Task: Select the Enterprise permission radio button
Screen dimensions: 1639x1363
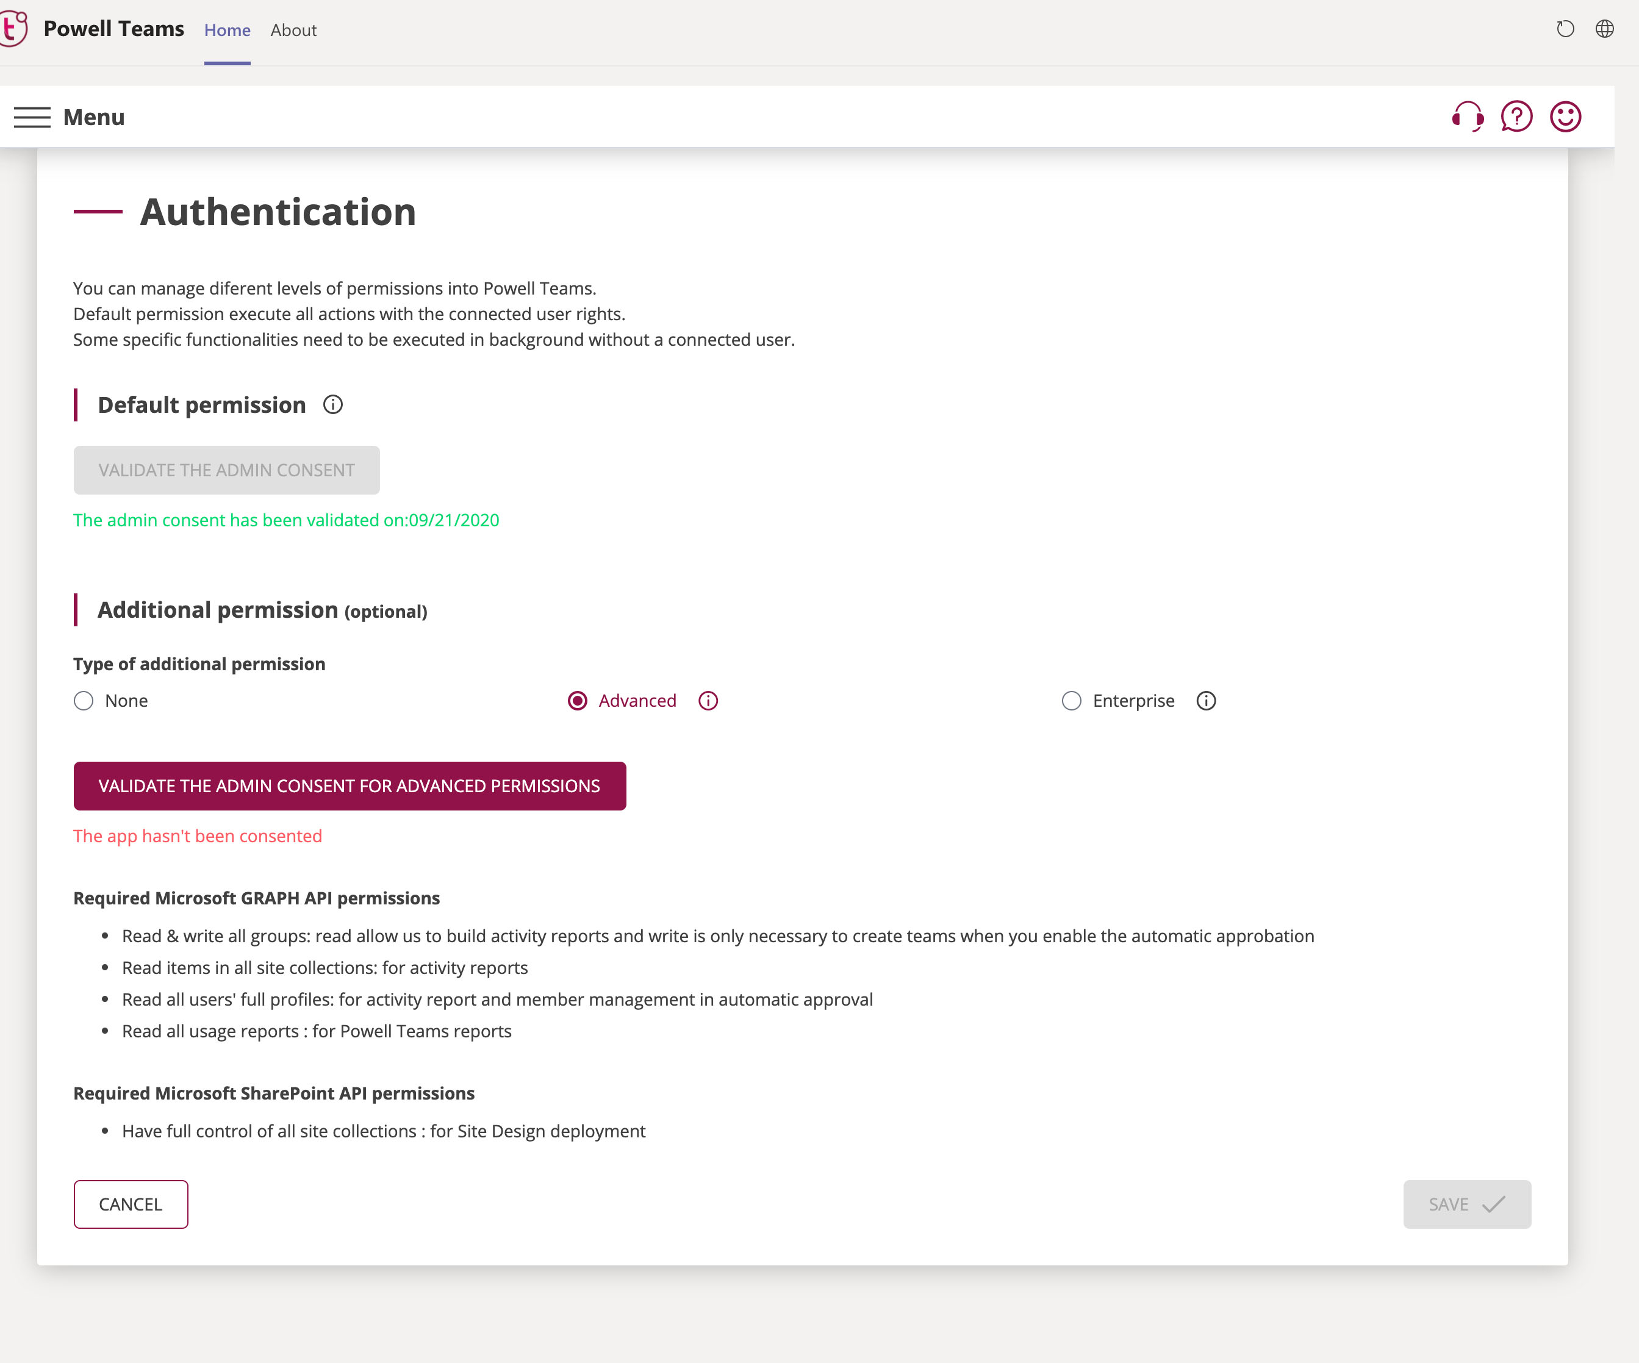Action: (1072, 701)
